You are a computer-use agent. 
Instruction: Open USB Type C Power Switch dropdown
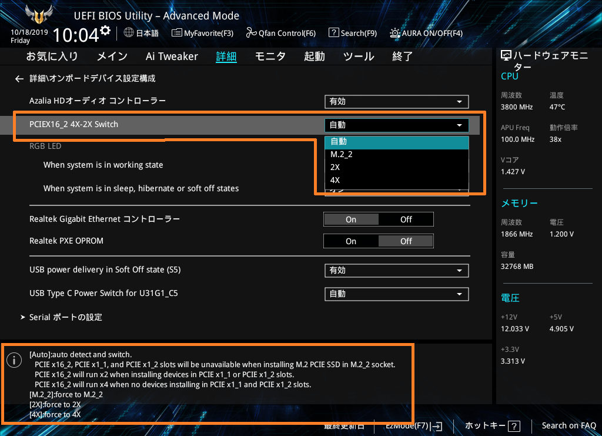(x=397, y=294)
